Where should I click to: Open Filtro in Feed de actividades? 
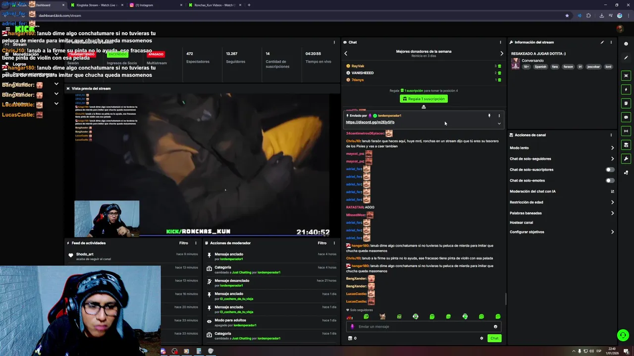[183, 243]
